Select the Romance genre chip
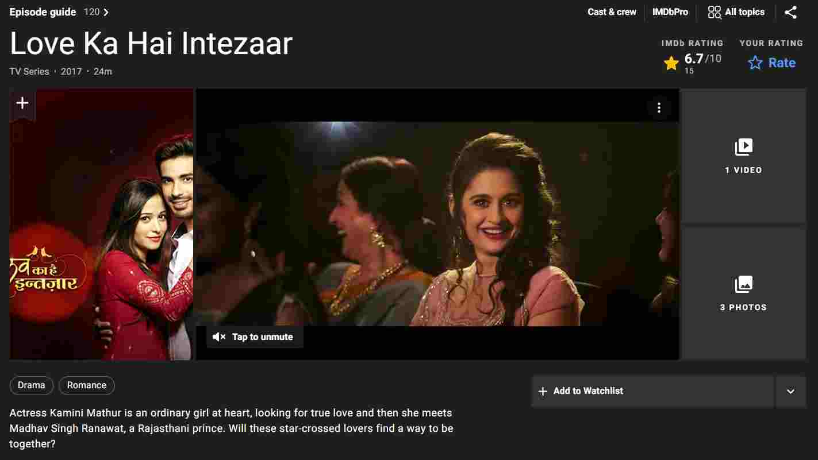818x460 pixels. [x=87, y=385]
